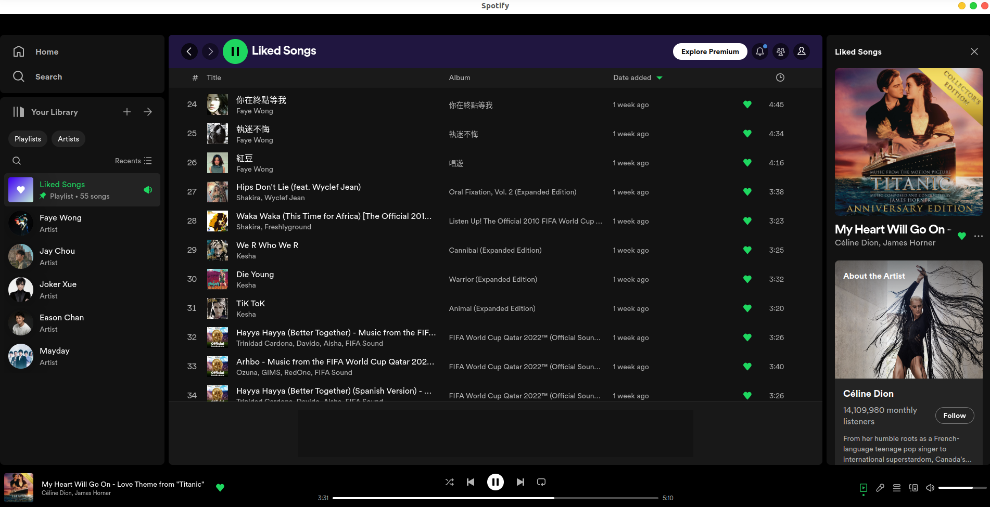Image resolution: width=990 pixels, height=507 pixels.
Task: Seek on the playback progress bar
Action: pos(496,498)
